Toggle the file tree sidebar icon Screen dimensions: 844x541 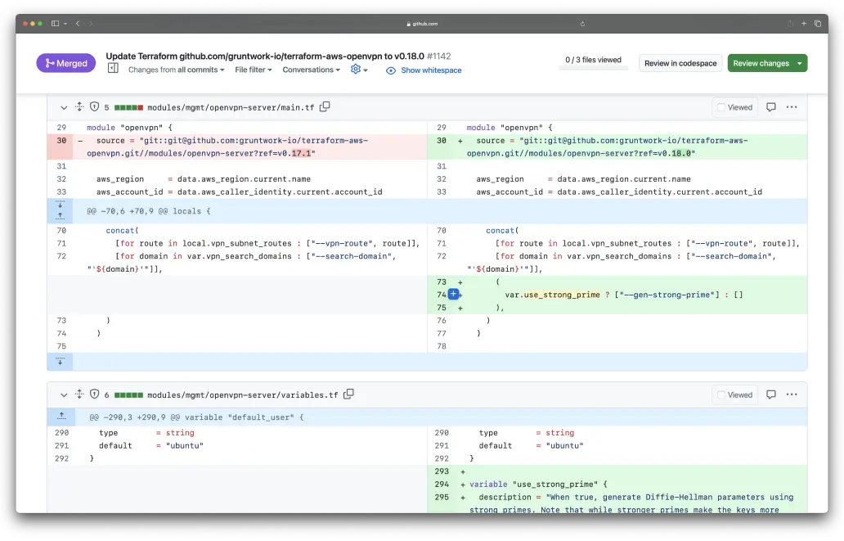(x=113, y=69)
